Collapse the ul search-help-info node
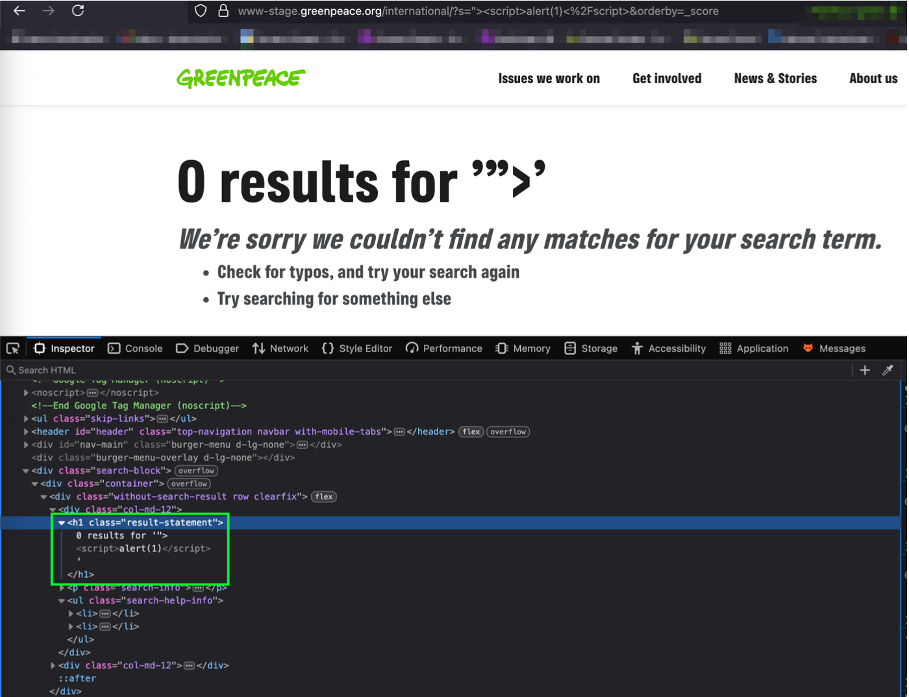This screenshot has height=697, width=909. 62,600
